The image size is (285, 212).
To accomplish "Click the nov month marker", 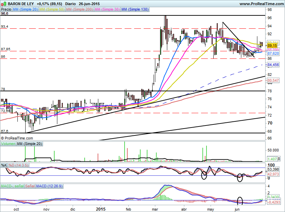I will pyautogui.click(x=46, y=209).
